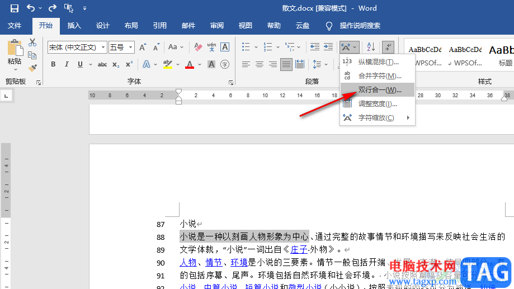514x289 pixels.
Task: Toggle Underline formatting
Action: click(80, 64)
